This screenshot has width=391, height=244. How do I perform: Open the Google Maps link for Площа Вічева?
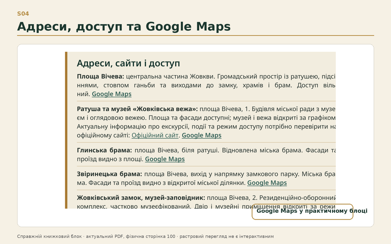tap(112, 94)
